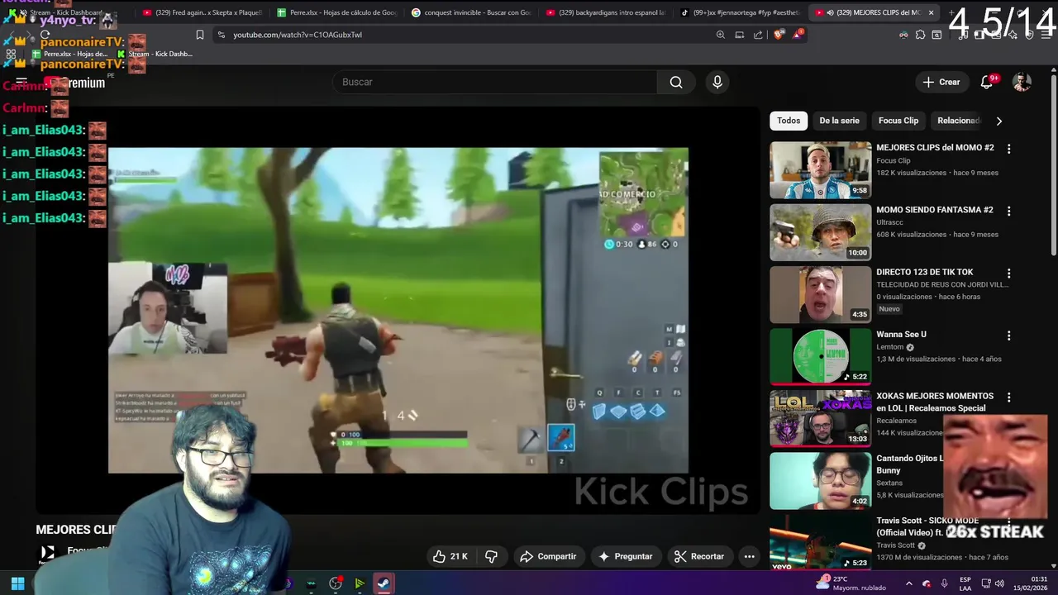Start voice search with microphone icon

click(717, 82)
